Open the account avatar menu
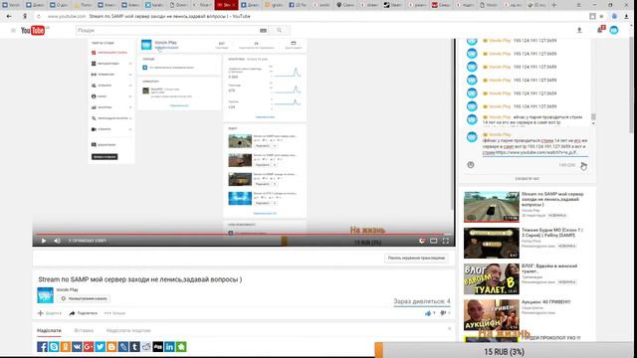Viewport: 637px width, 358px height. [x=614, y=30]
